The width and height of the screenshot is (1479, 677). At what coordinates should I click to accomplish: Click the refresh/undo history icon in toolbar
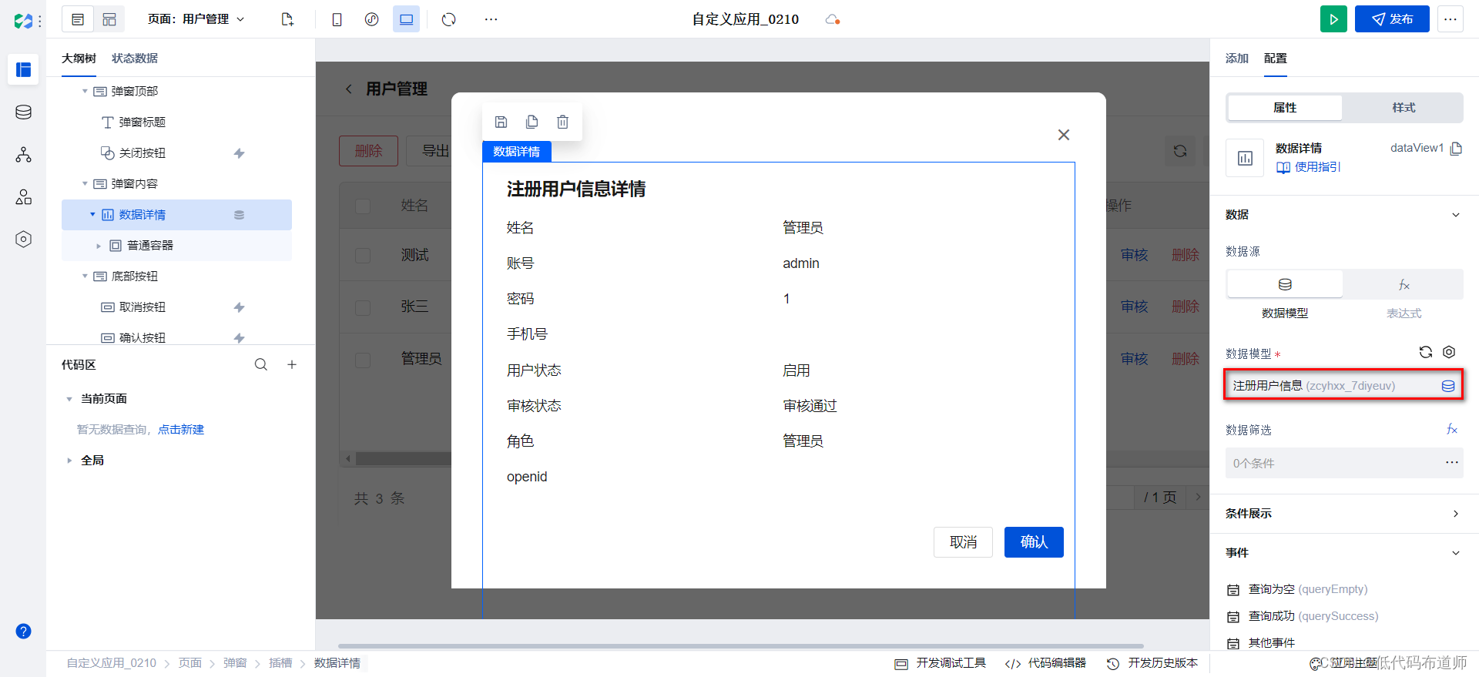point(449,19)
